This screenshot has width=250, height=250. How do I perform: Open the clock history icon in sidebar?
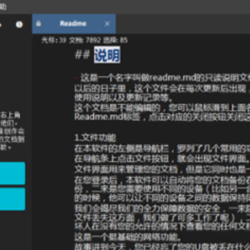point(19,24)
